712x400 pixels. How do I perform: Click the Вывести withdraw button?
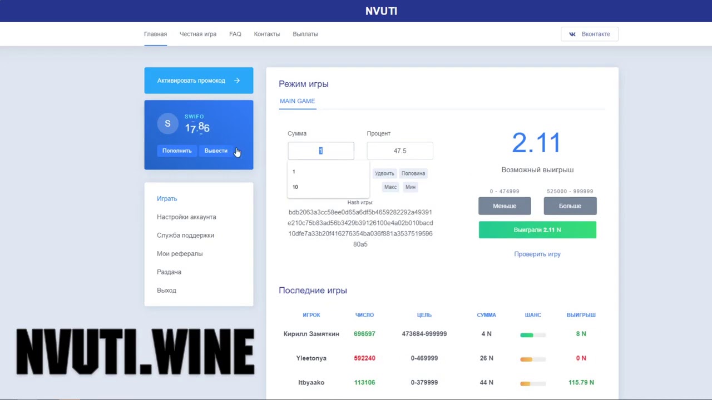[216, 151]
